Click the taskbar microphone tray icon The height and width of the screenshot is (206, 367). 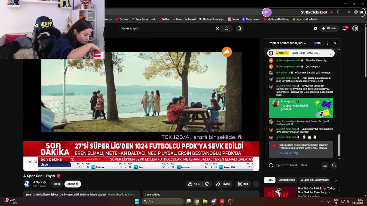tap(329, 201)
